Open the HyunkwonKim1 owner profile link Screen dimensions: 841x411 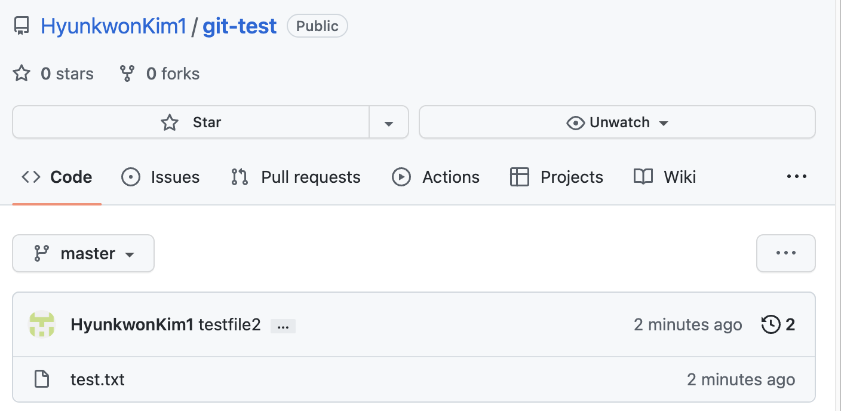(x=113, y=26)
